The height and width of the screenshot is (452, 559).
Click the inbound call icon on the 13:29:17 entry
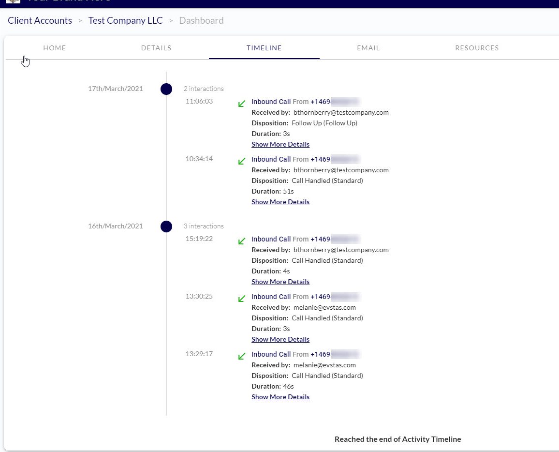(x=241, y=356)
